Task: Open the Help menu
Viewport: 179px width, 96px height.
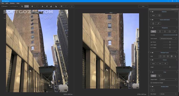Action: 18,3
